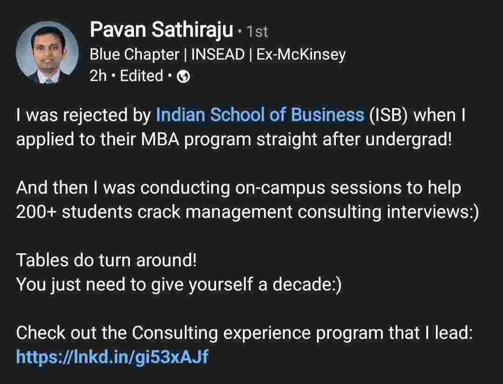503x384 pixels.
Task: Click 'Blue Chapter' in the headline
Action: click(x=134, y=54)
